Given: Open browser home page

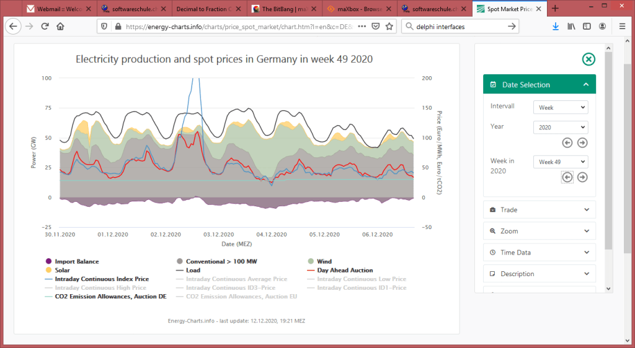Looking at the screenshot, I should (60, 27).
